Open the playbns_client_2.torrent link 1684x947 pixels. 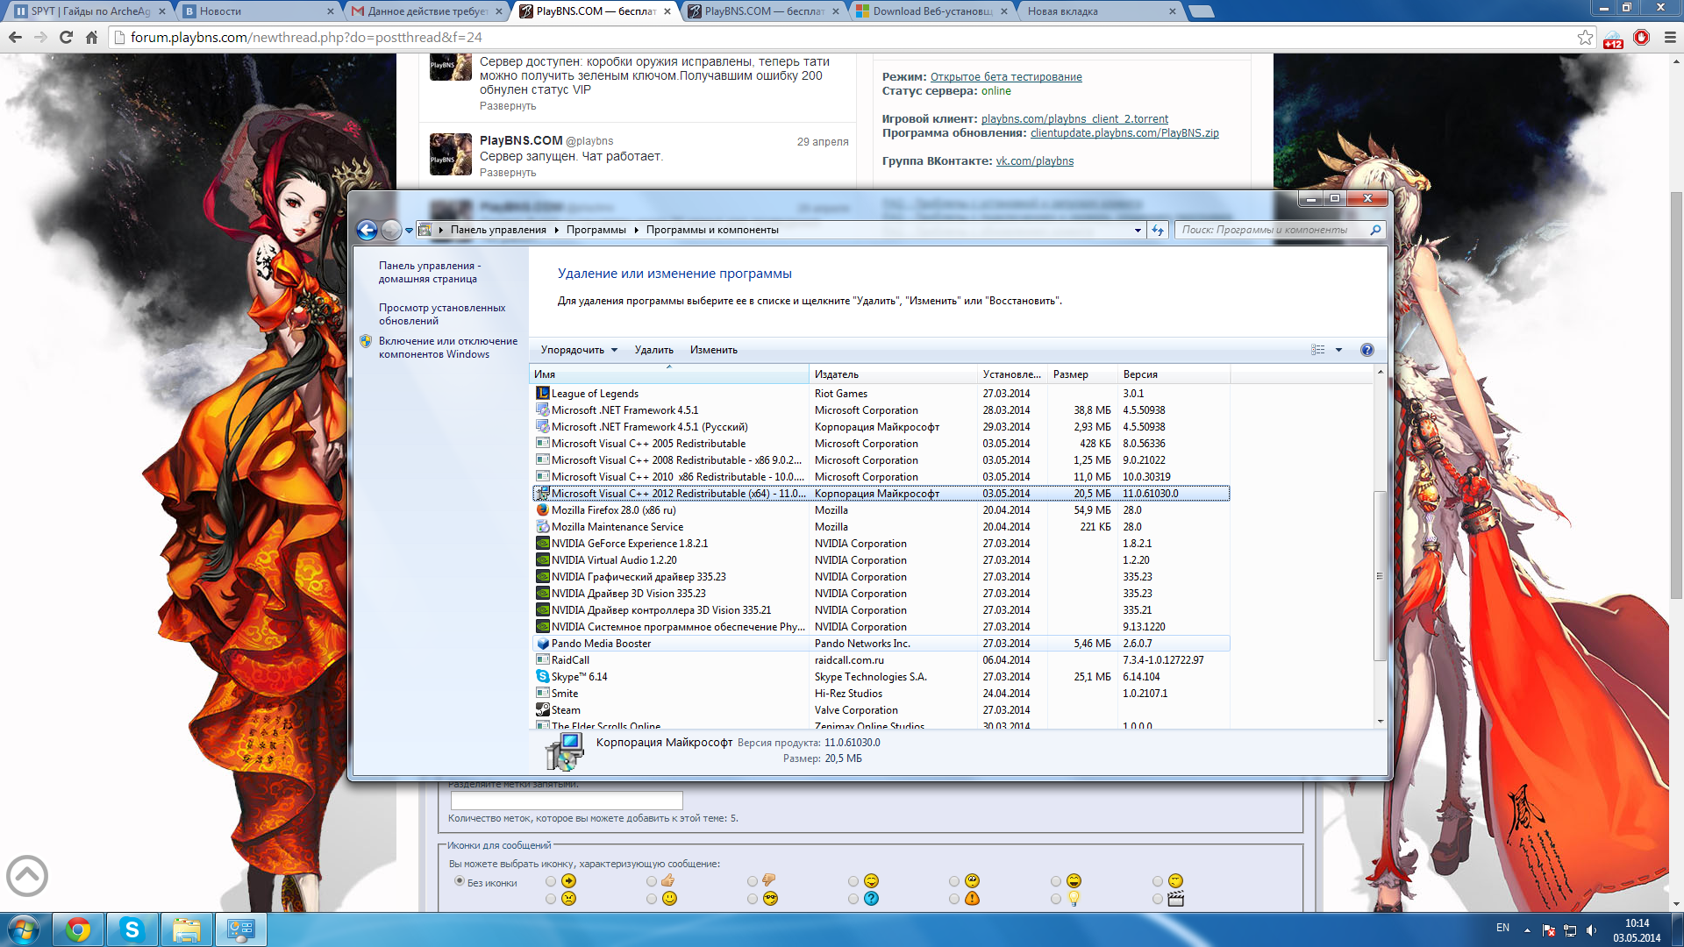click(x=1074, y=119)
